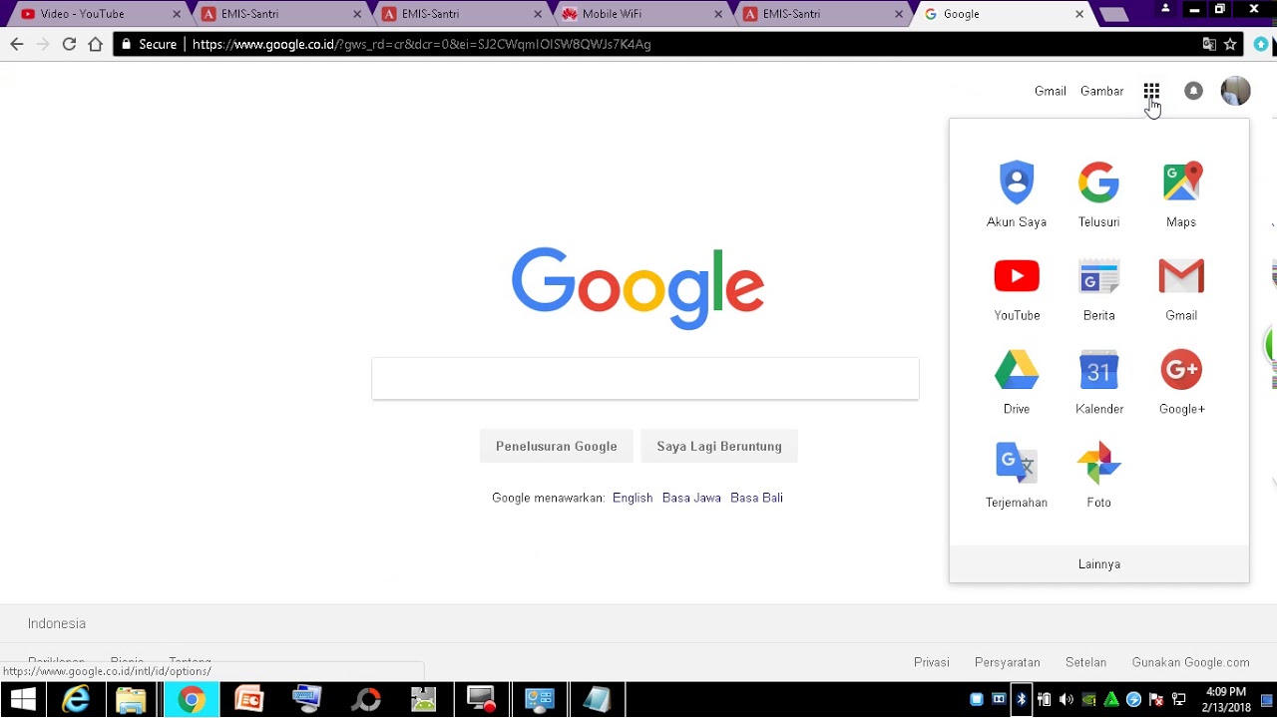This screenshot has height=718, width=1277.
Task: Switch language to English link
Action: click(633, 498)
